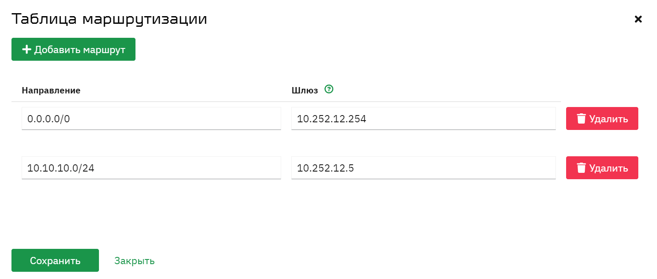
Task: Click the plus icon on Добавить маршрут
Action: 27,50
